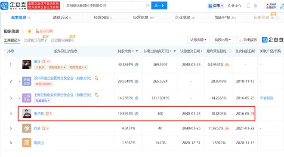The width and height of the screenshot is (284, 157).
Task: Expand the 认缴金额 filter dropdown
Action: (x=198, y=40)
